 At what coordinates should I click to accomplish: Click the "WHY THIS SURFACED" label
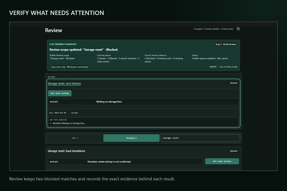pos(58,120)
